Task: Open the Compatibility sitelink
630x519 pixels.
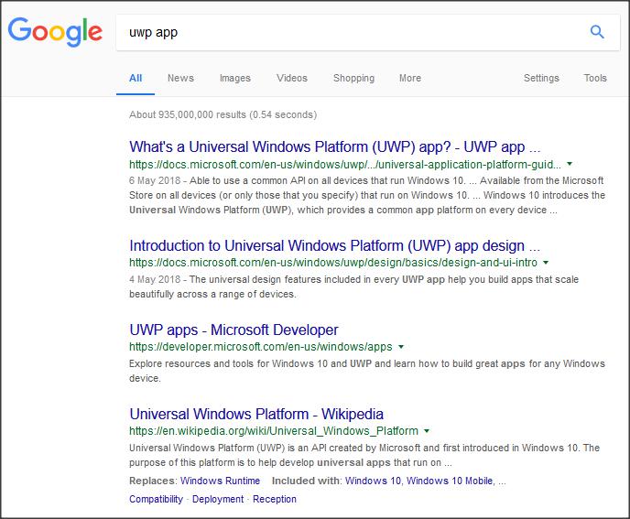Action: click(156, 499)
